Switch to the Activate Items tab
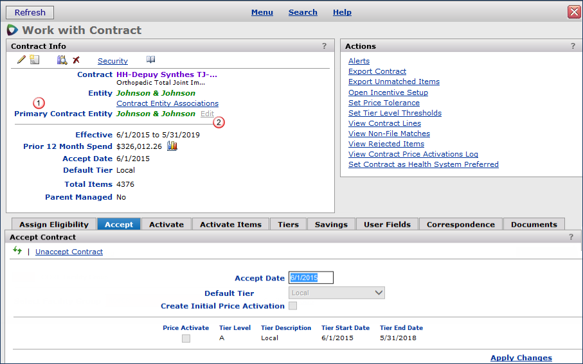The height and width of the screenshot is (364, 583). tap(230, 224)
